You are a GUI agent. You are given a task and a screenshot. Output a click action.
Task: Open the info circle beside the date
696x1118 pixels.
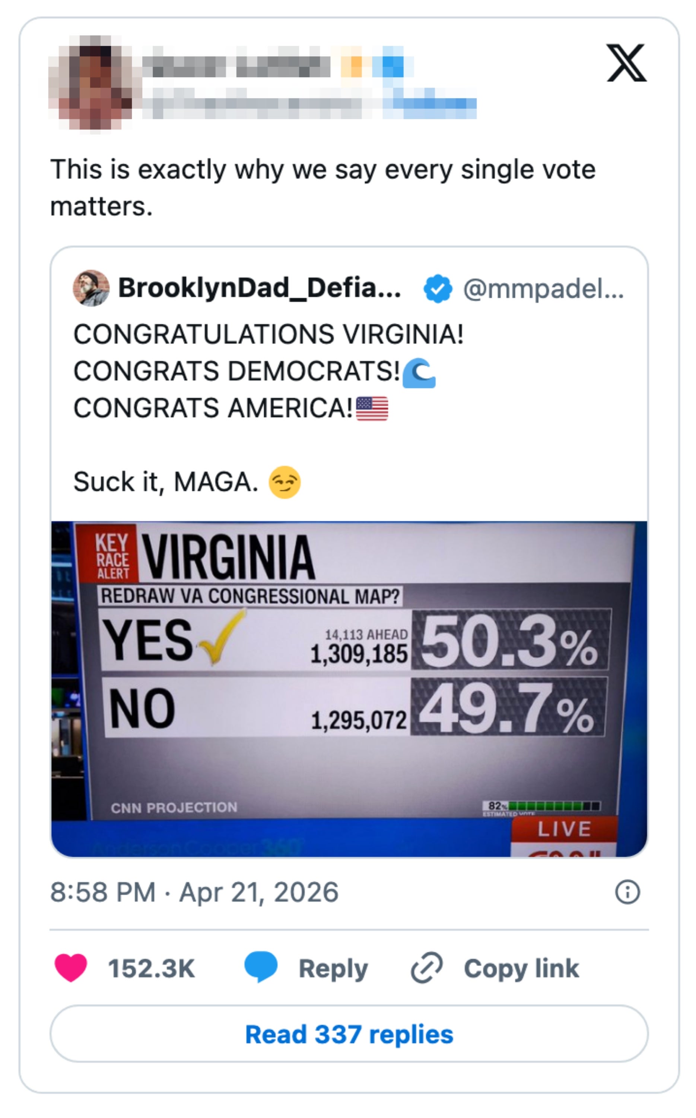pos(627,892)
